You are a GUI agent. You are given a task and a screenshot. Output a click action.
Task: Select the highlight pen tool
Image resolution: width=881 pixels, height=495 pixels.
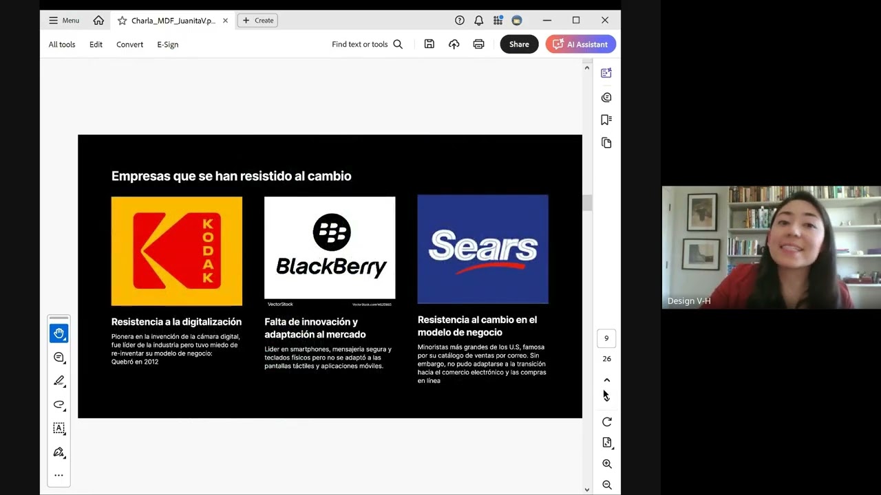[x=59, y=381]
